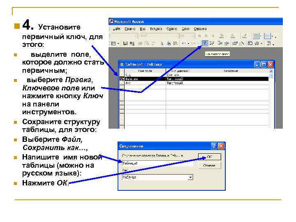Image resolution: width=296 pixels, height=222 pixels.
Task: Maximize the Таблица1 table window
Action: [x=264, y=65]
